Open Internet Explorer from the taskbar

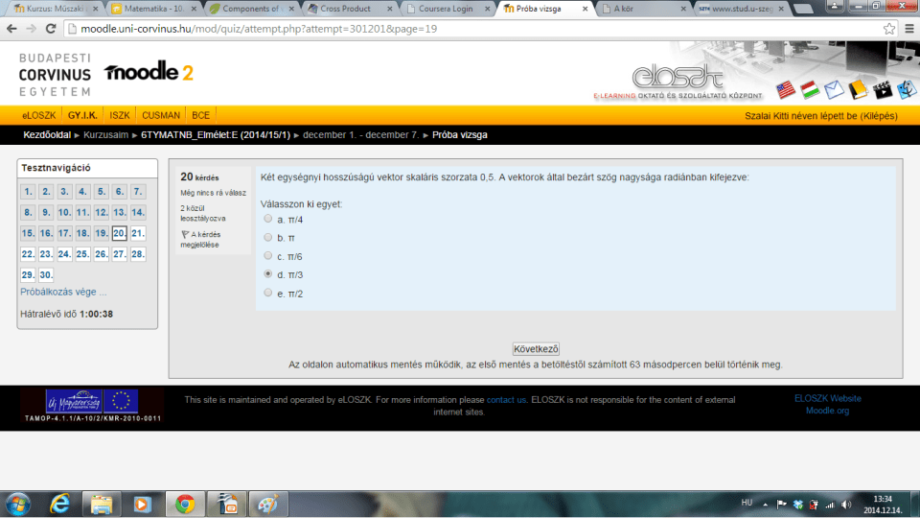coord(59,503)
